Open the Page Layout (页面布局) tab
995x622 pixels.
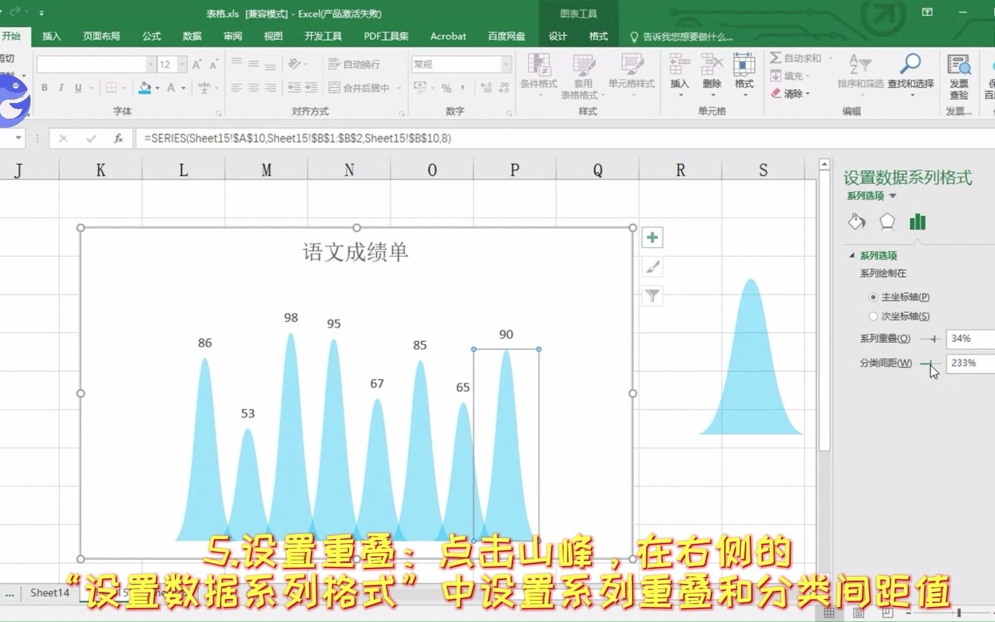pos(101,36)
